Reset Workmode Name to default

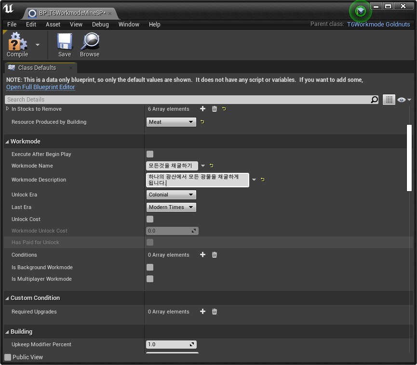point(212,166)
